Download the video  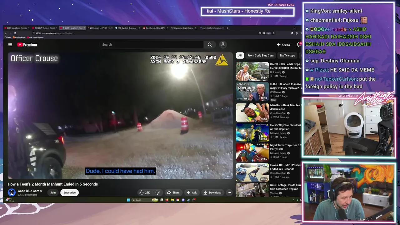point(212,192)
